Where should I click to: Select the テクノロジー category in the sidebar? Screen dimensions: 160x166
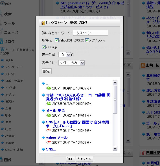point(13,67)
